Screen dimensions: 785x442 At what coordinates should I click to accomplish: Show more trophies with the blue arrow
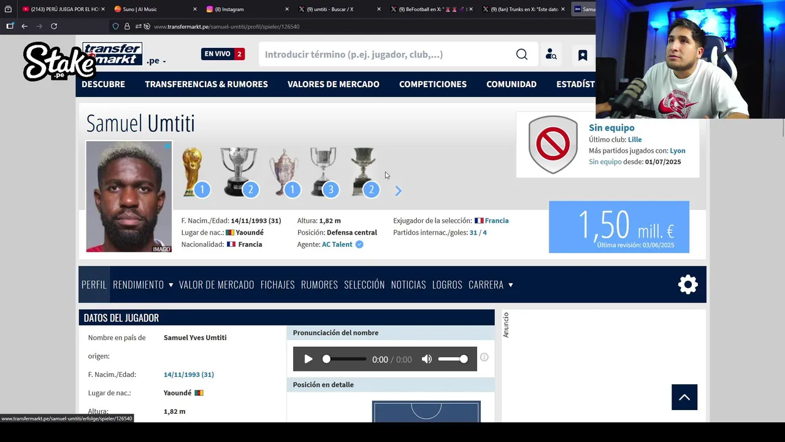pyautogui.click(x=398, y=191)
